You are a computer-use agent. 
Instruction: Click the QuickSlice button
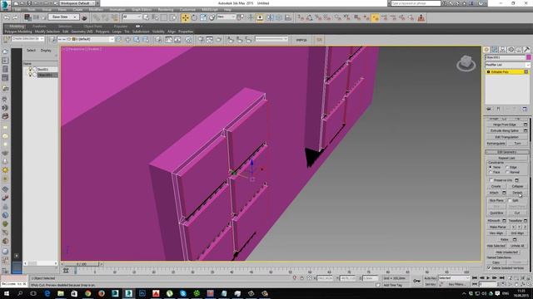point(496,213)
